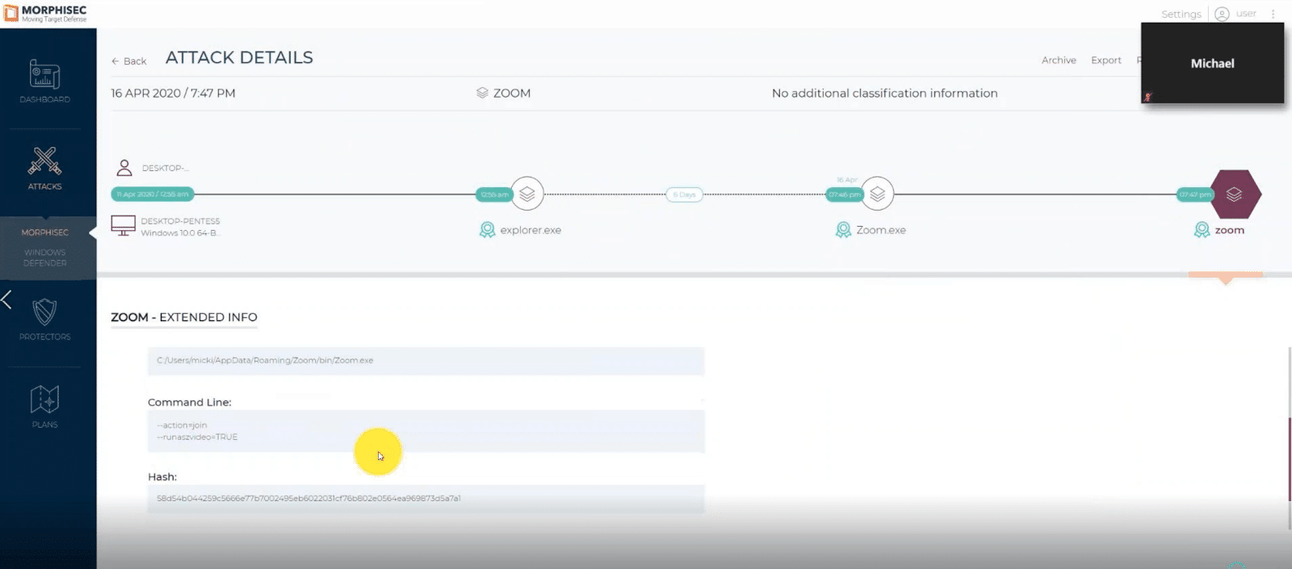Click the muted microphone icon on Michael tile
1292x569 pixels.
point(1147,97)
